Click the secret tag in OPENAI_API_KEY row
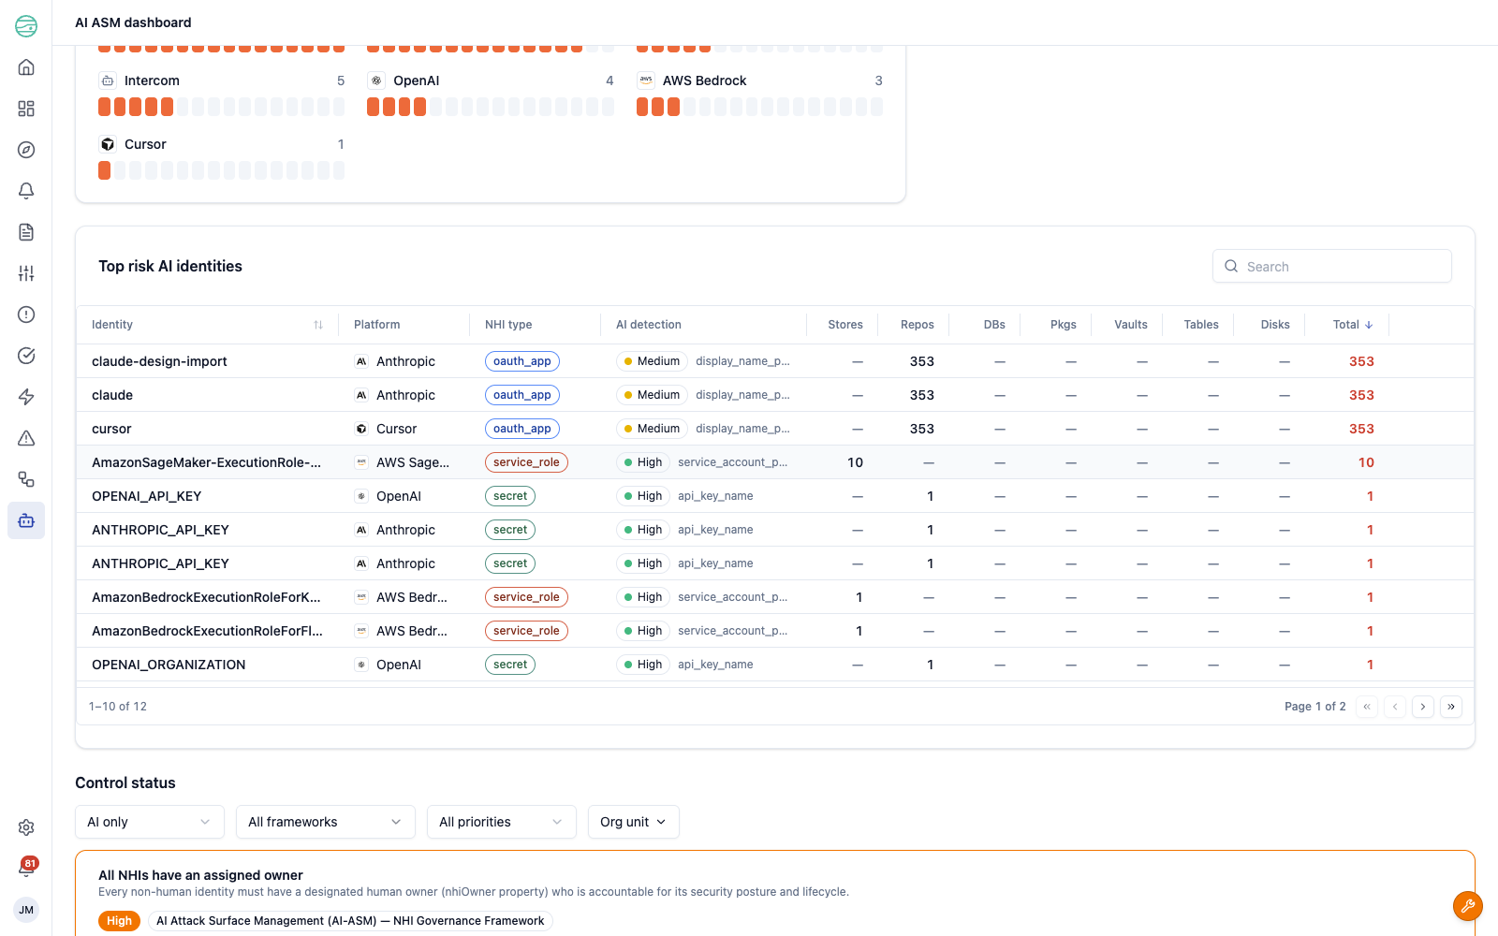 510,496
